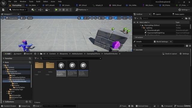The height and width of the screenshot is (108, 192).
Task: Select the Rotate gizmo tool
Action: [85, 18]
